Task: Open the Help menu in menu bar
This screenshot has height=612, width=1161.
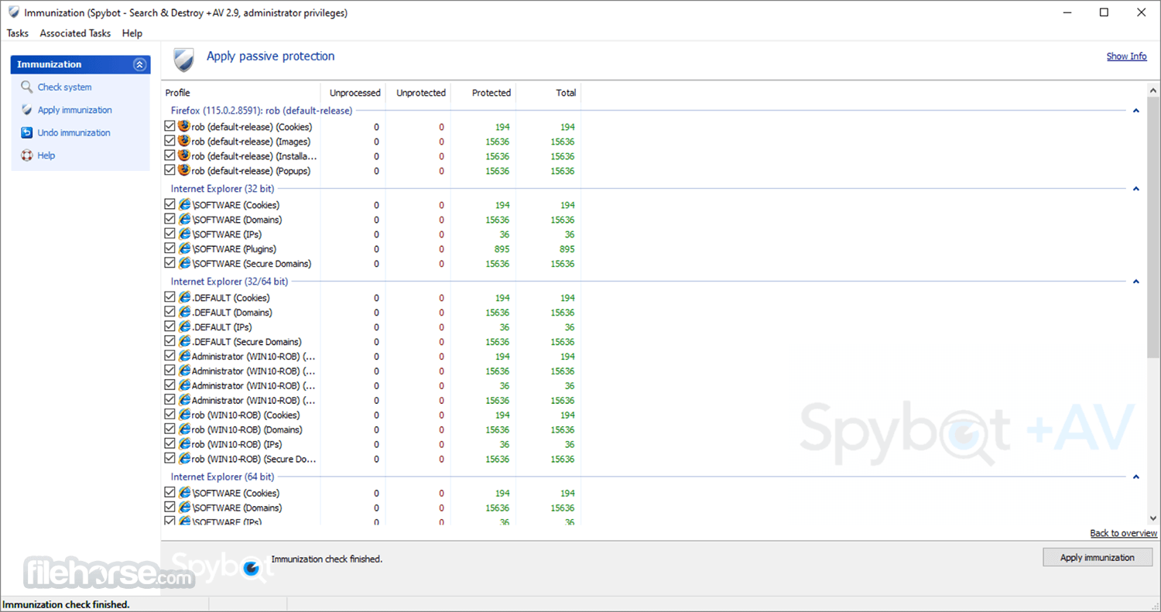Action: tap(132, 33)
